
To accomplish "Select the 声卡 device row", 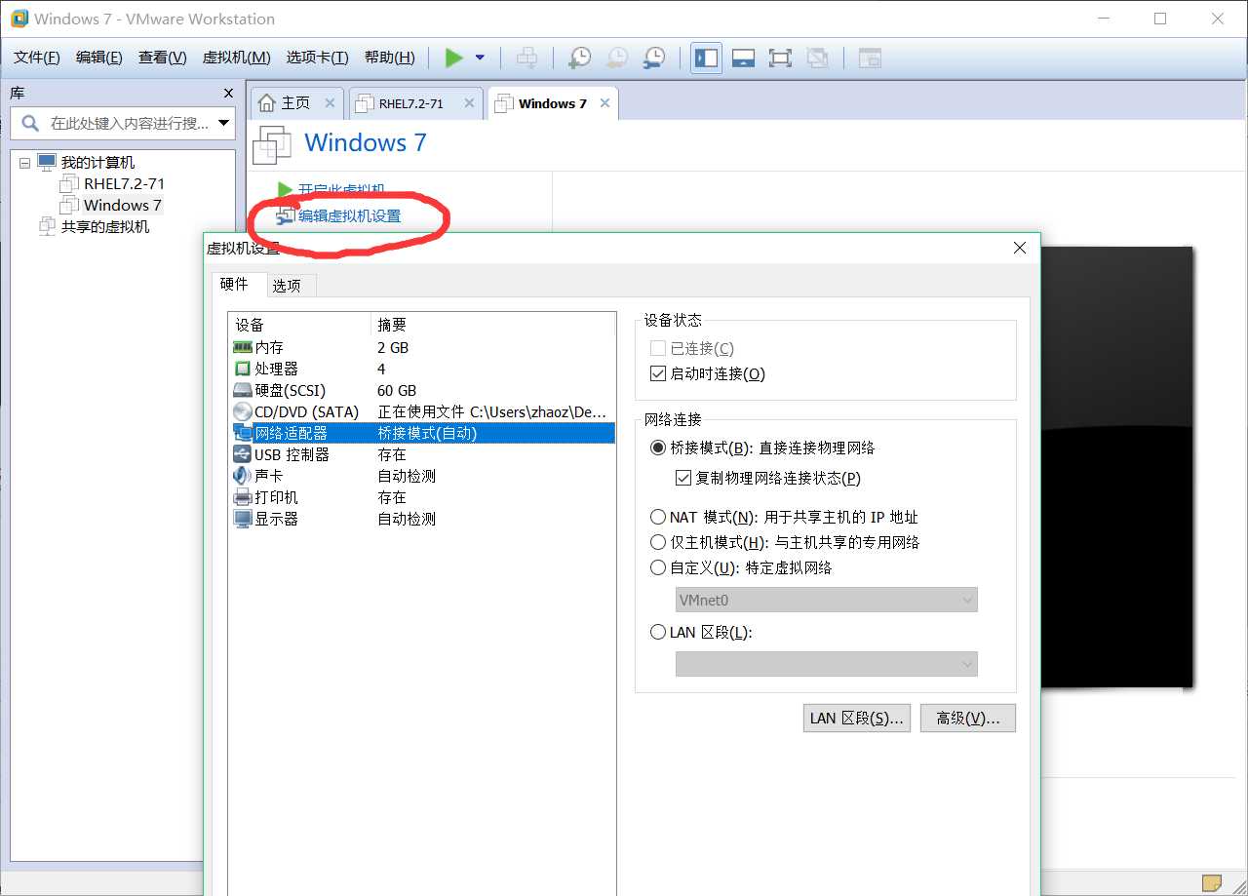I will tap(421, 476).
